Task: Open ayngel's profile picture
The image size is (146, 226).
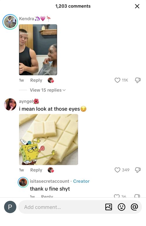Action: point(10,104)
